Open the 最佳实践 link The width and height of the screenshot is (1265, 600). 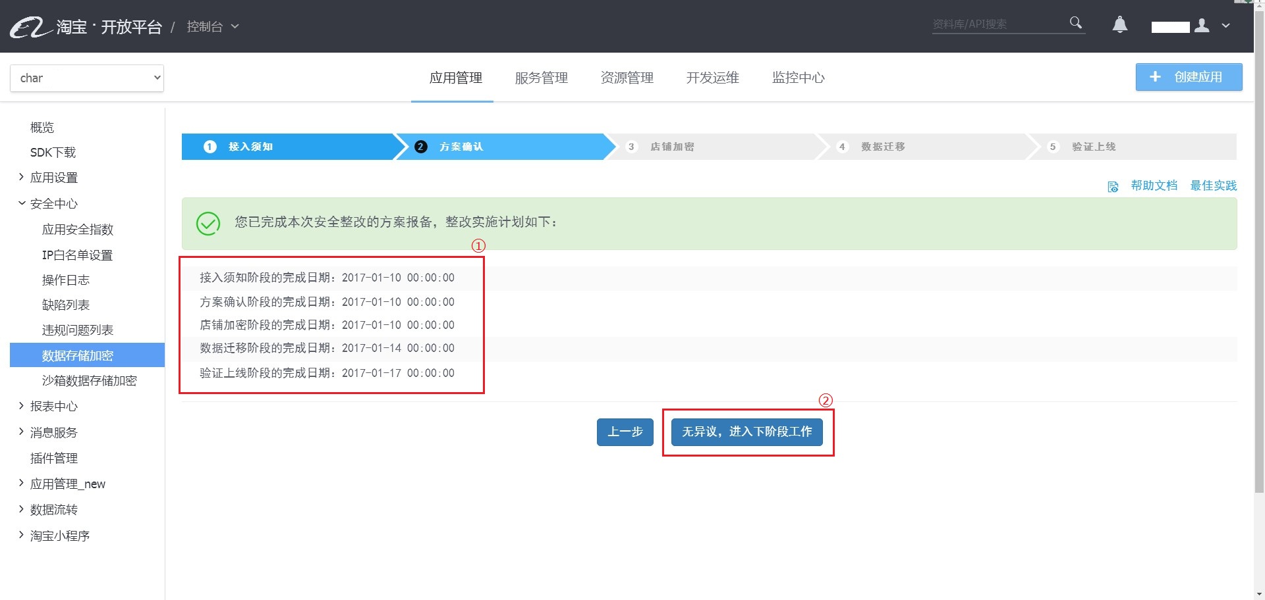1213,186
